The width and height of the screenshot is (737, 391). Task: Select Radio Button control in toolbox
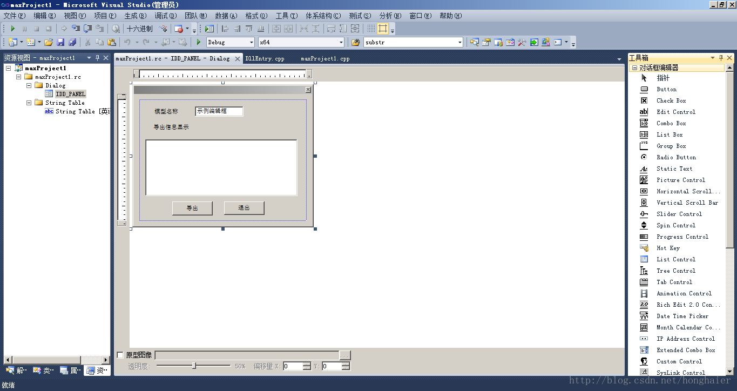(676, 157)
